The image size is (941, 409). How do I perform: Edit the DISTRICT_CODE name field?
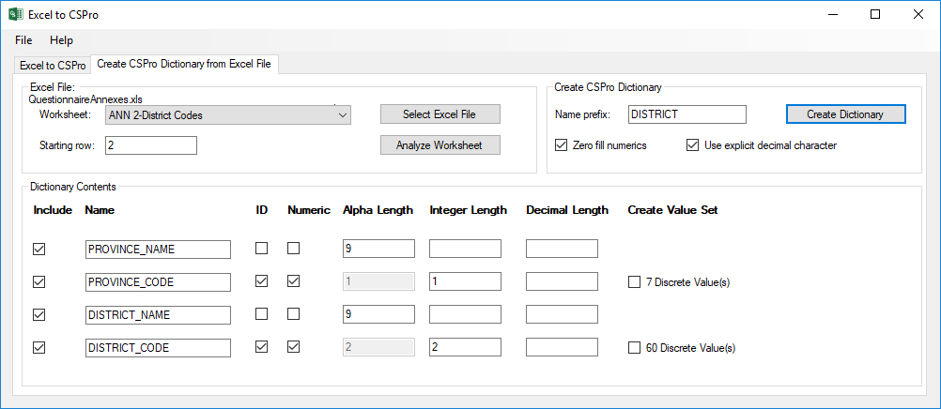[157, 347]
